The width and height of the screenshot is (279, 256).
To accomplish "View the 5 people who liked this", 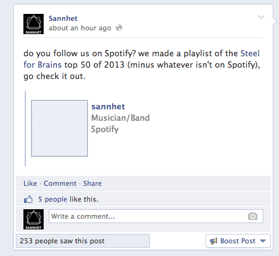I will 53,199.
